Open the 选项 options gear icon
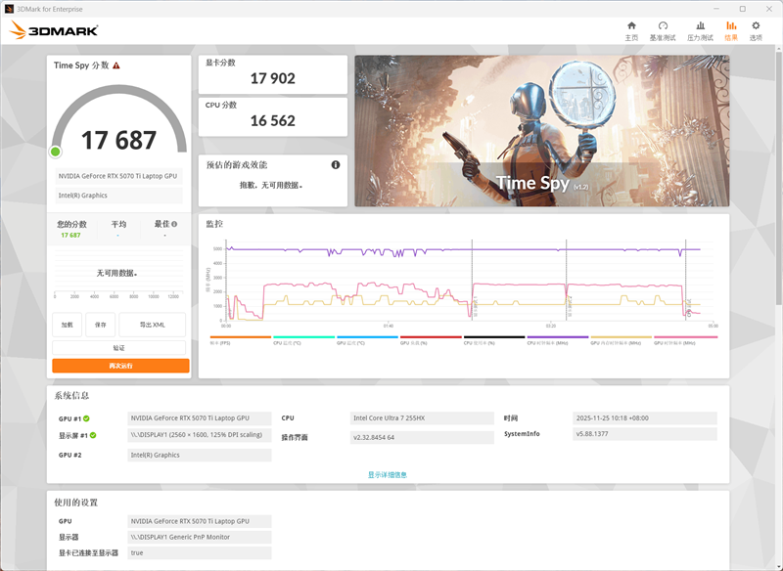The height and width of the screenshot is (571, 783). [x=756, y=30]
